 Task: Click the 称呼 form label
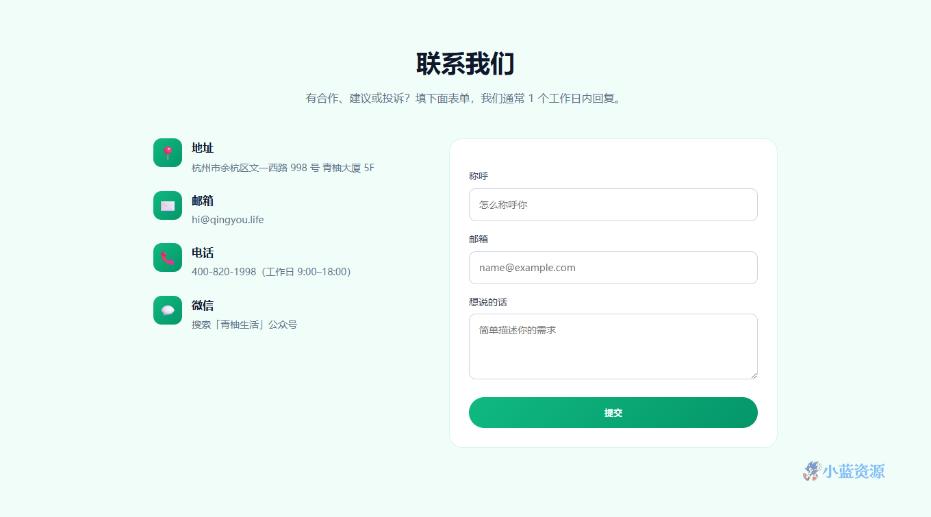(479, 176)
